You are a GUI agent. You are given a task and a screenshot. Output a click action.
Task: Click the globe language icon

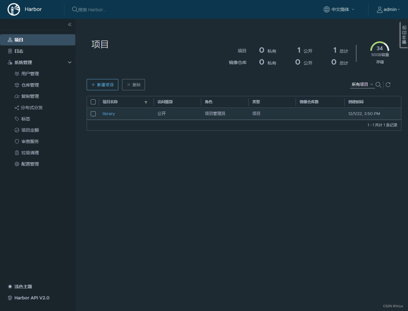point(326,10)
